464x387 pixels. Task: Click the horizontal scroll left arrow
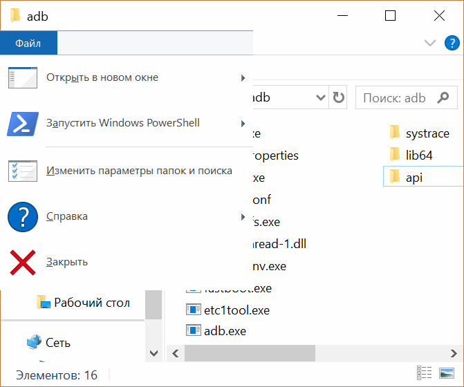click(175, 353)
